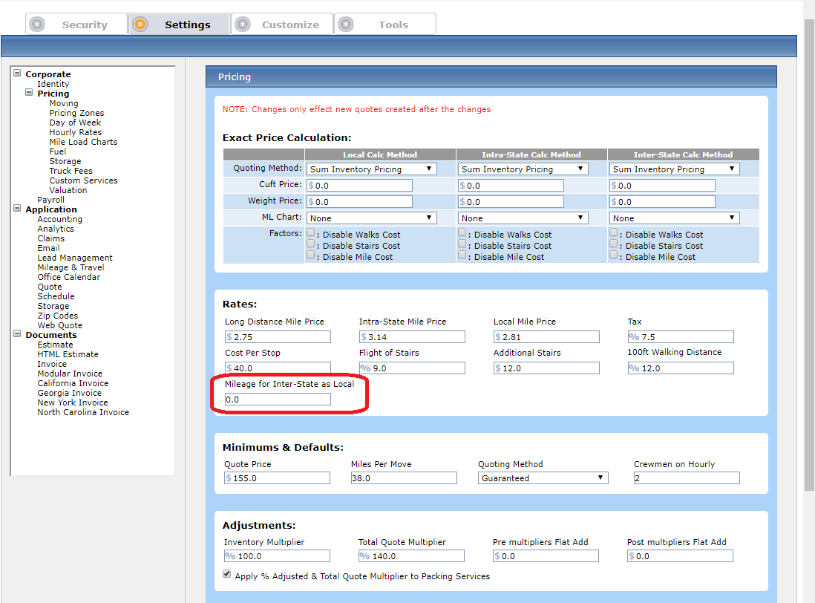The height and width of the screenshot is (603, 815).
Task: Collapse the Documents tree node
Action: 17,333
